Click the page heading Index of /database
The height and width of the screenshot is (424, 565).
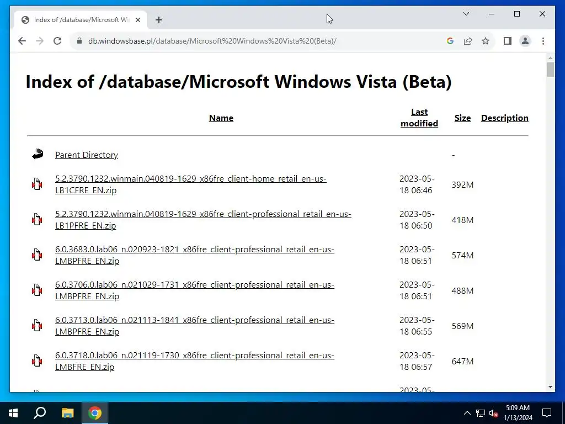238,82
